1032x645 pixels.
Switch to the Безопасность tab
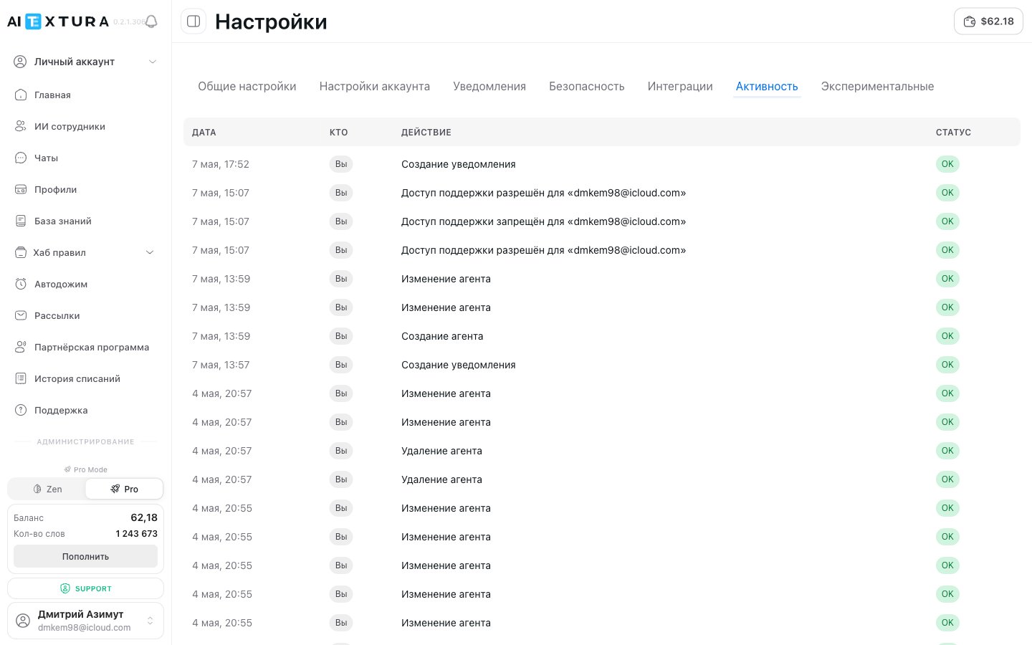coord(587,86)
